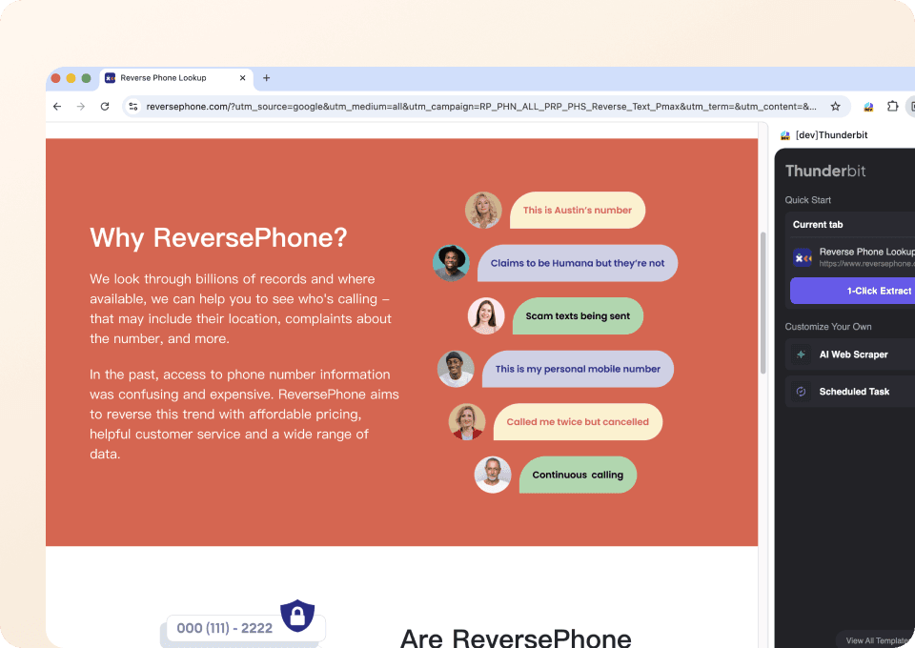The image size is (915, 648).
Task: Click the AI Web Scraper sparkle icon
Action: point(802,354)
